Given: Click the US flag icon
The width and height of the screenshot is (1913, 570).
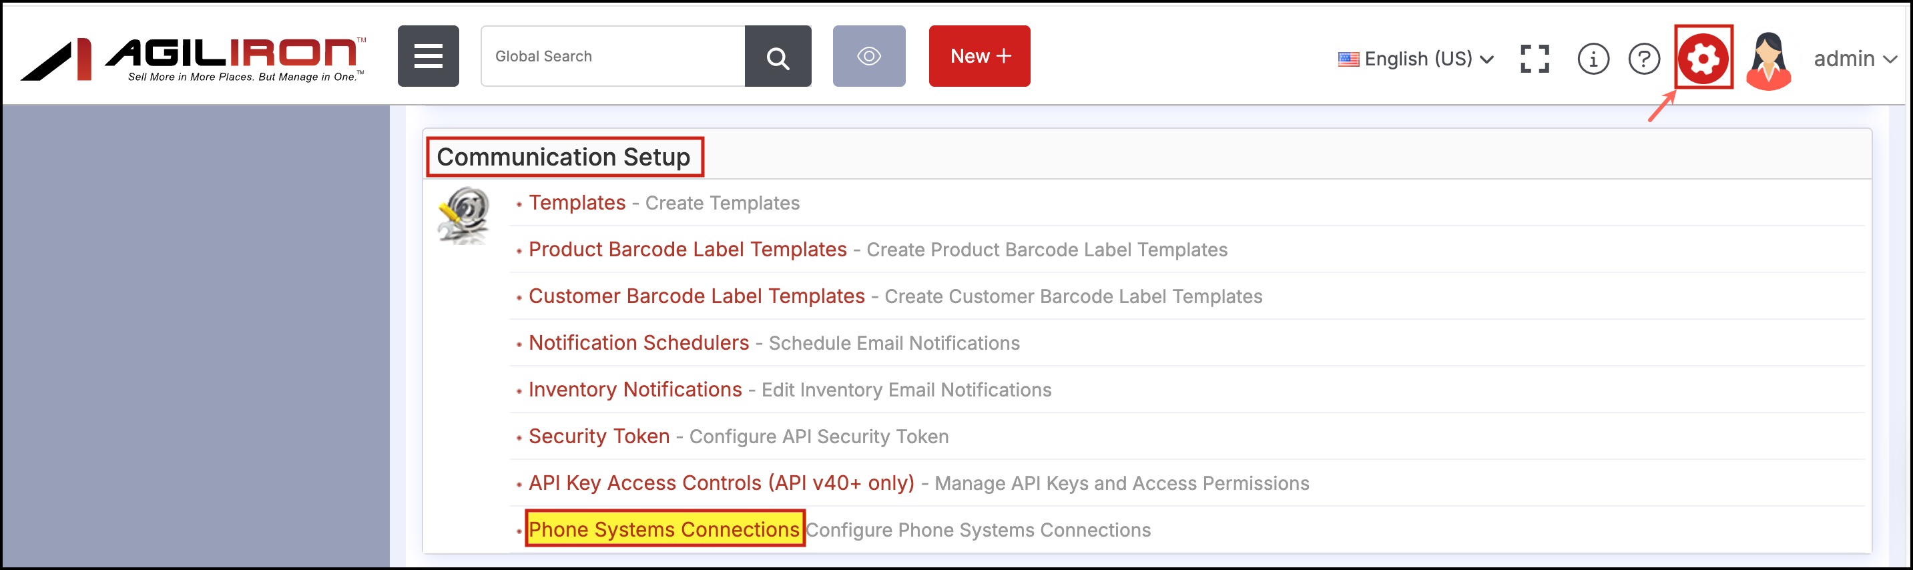Looking at the screenshot, I should 1348,59.
